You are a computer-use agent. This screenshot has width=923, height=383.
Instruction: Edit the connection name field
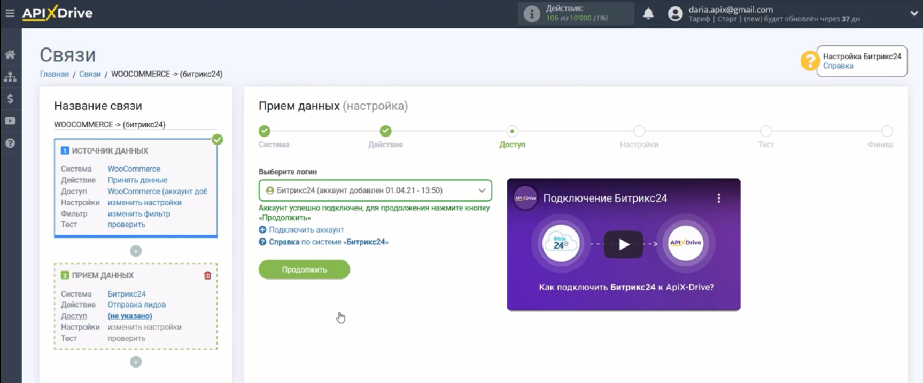click(136, 124)
